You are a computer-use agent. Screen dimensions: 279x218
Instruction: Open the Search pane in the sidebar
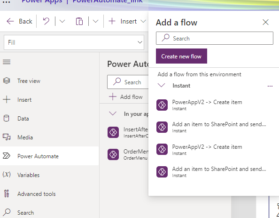click(49, 213)
